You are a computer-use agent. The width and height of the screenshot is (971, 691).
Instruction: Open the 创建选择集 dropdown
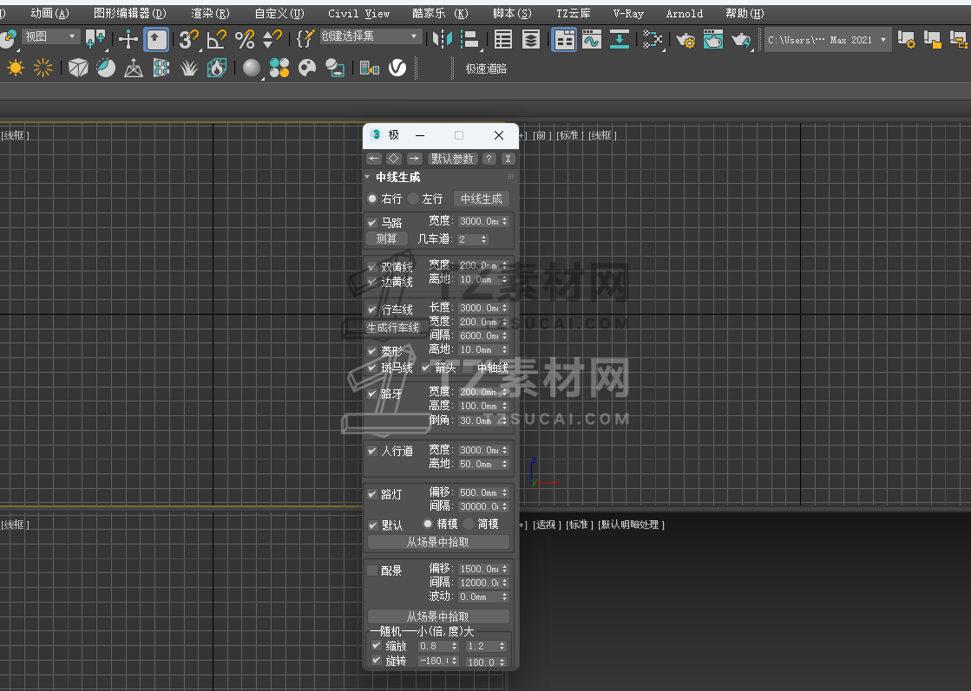[x=370, y=36]
